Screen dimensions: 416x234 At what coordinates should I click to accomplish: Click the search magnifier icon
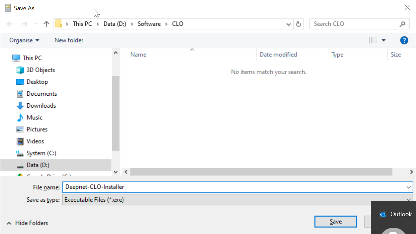tap(402, 24)
